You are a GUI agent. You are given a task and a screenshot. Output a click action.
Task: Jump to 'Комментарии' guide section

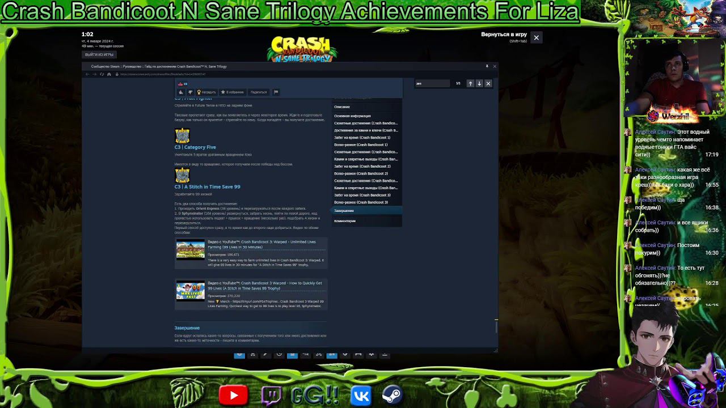(345, 221)
